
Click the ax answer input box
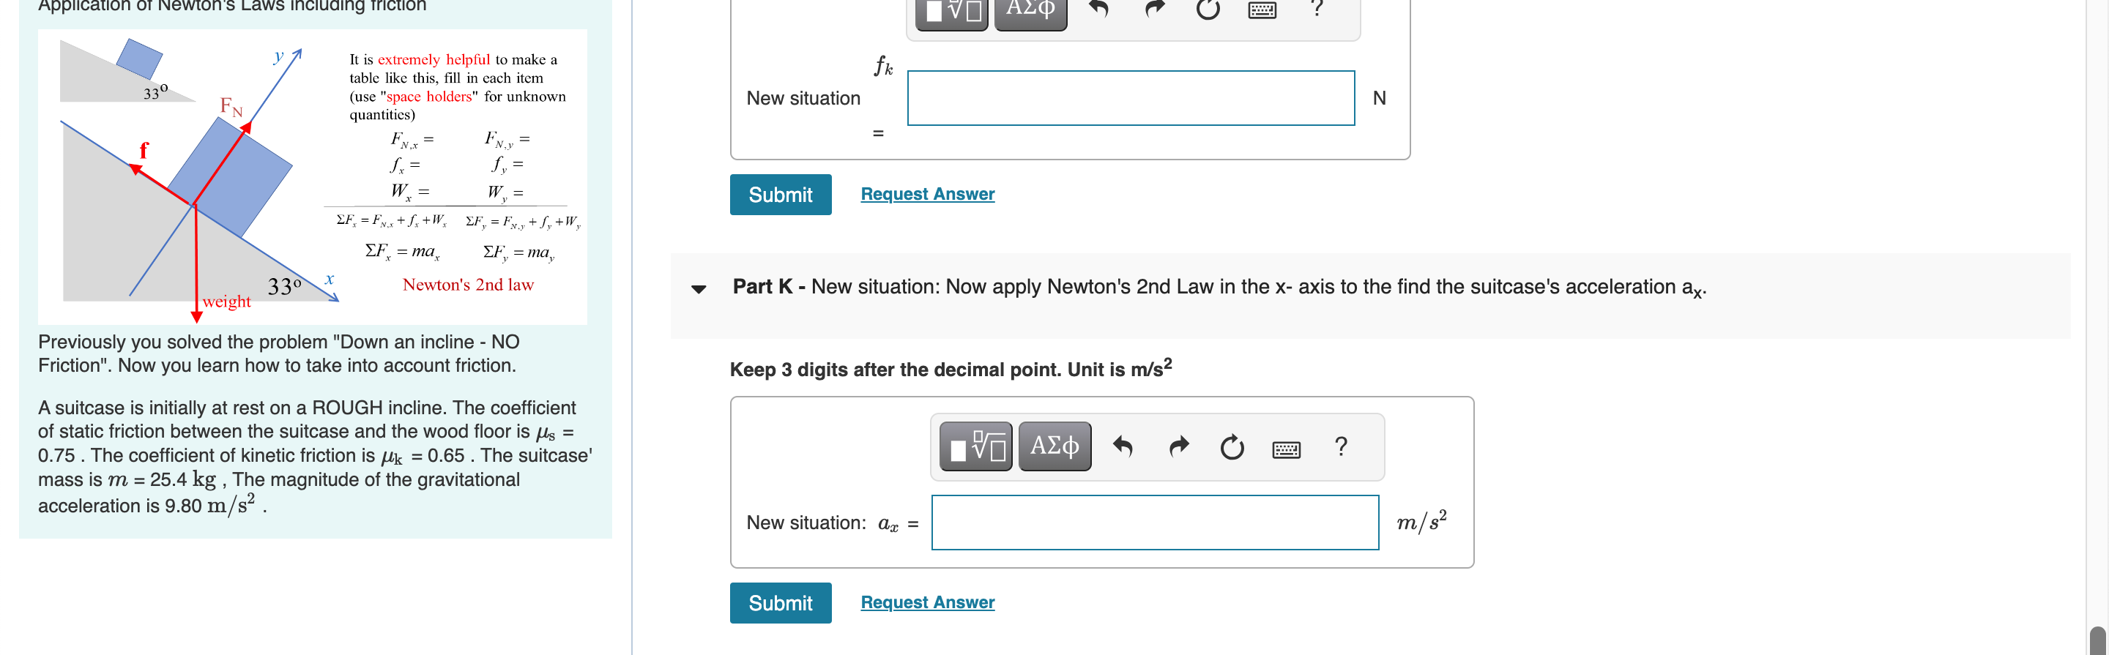pyautogui.click(x=1154, y=523)
